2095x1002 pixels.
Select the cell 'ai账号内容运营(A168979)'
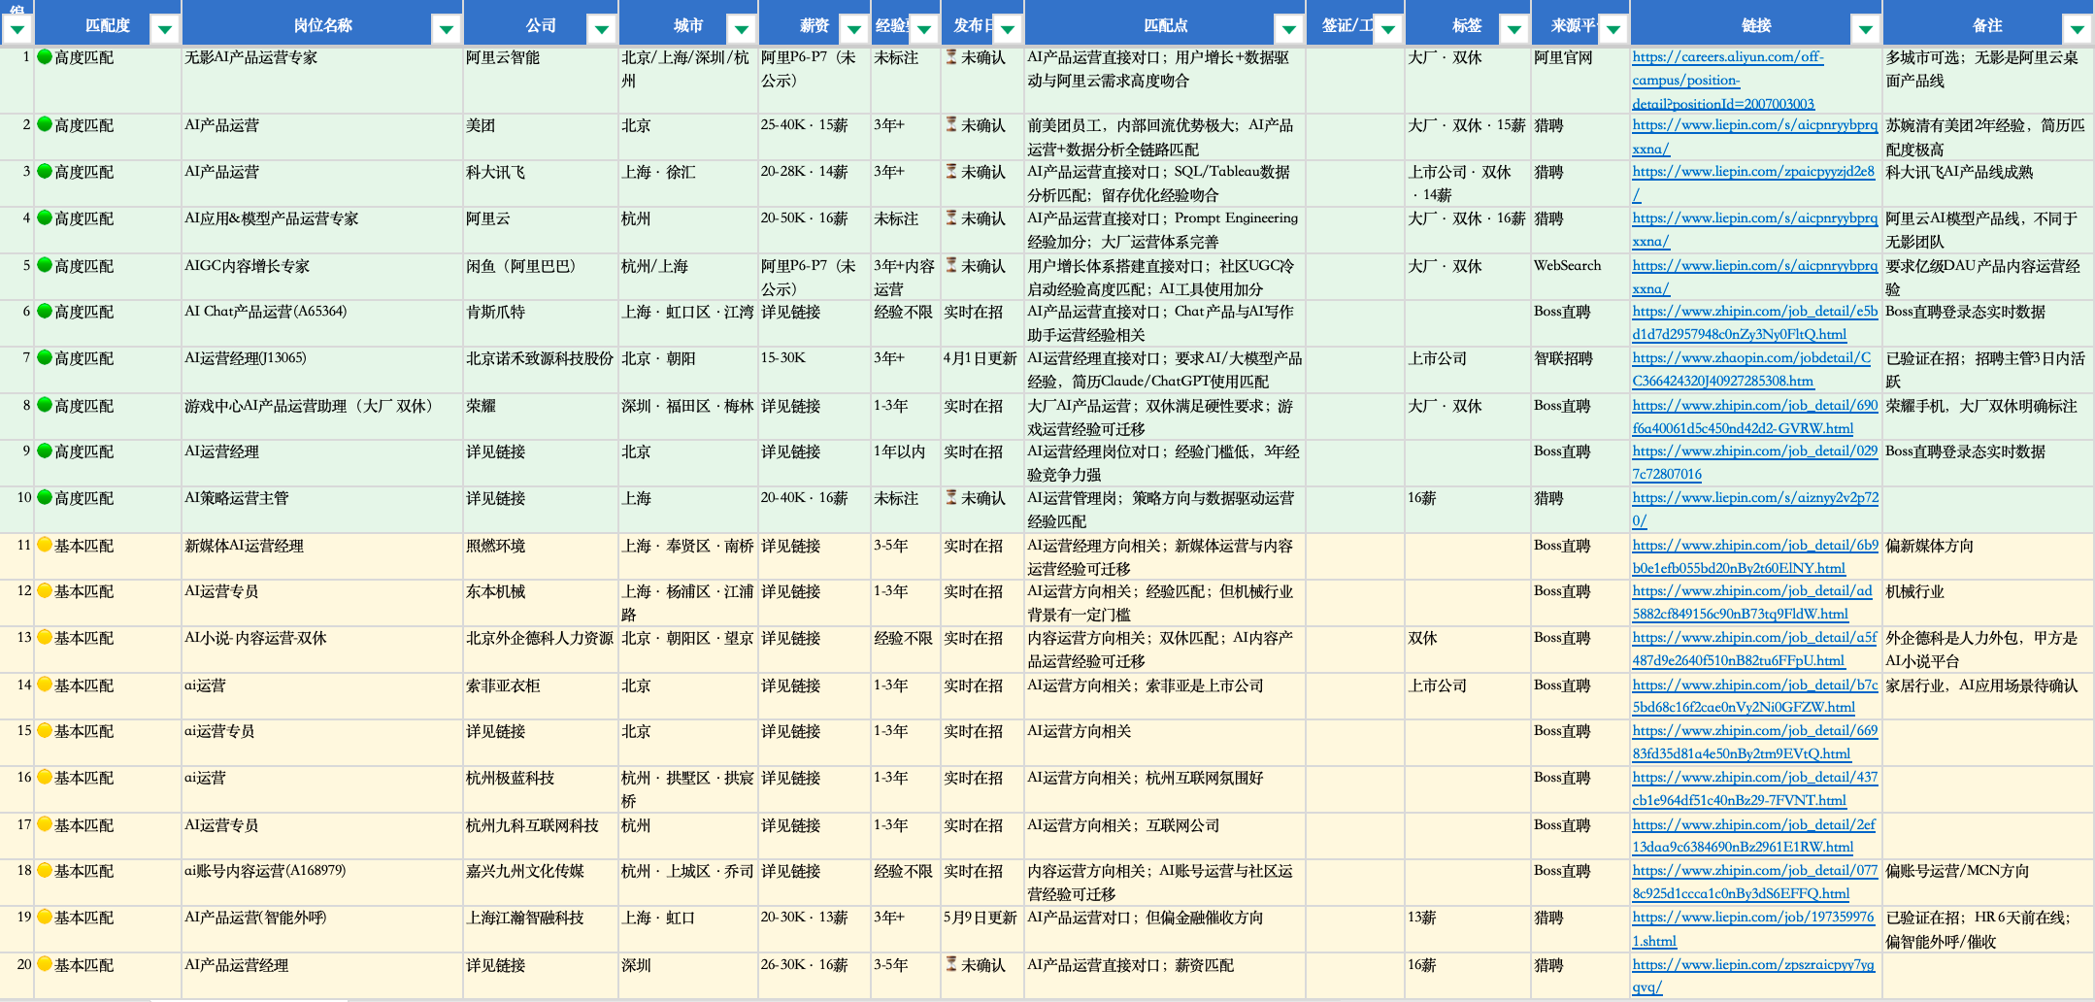click(321, 883)
